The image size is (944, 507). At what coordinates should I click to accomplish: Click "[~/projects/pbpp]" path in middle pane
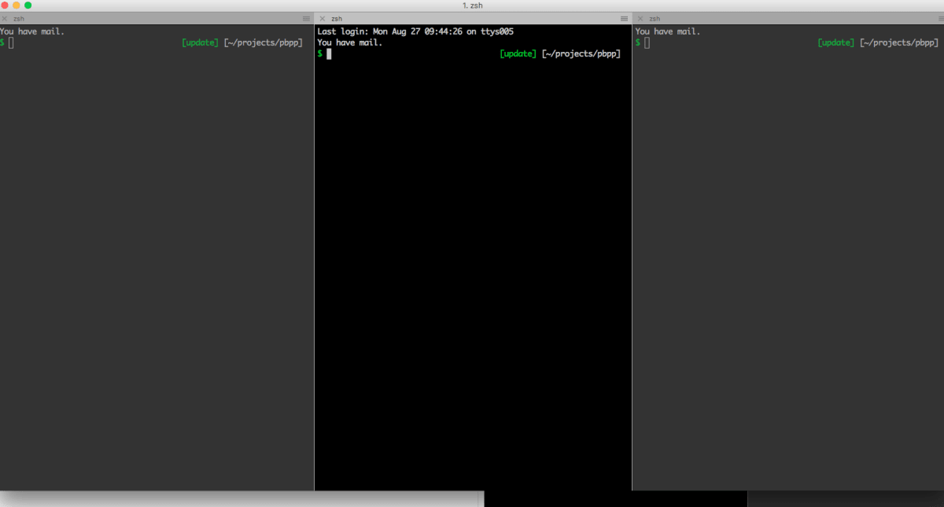(581, 53)
